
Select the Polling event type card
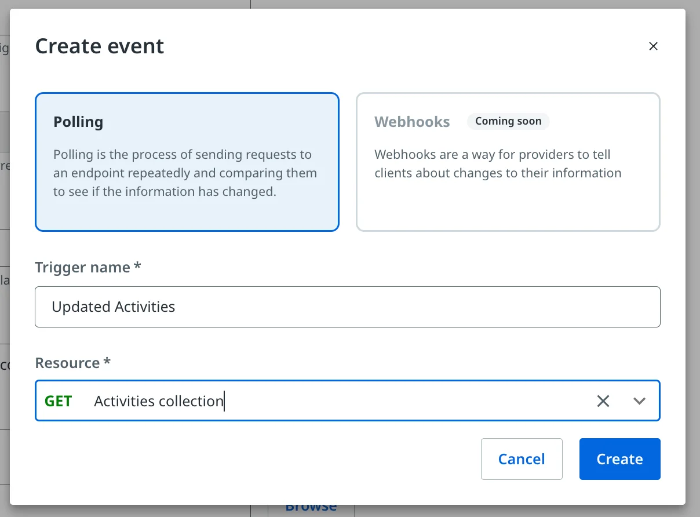pyautogui.click(x=187, y=162)
